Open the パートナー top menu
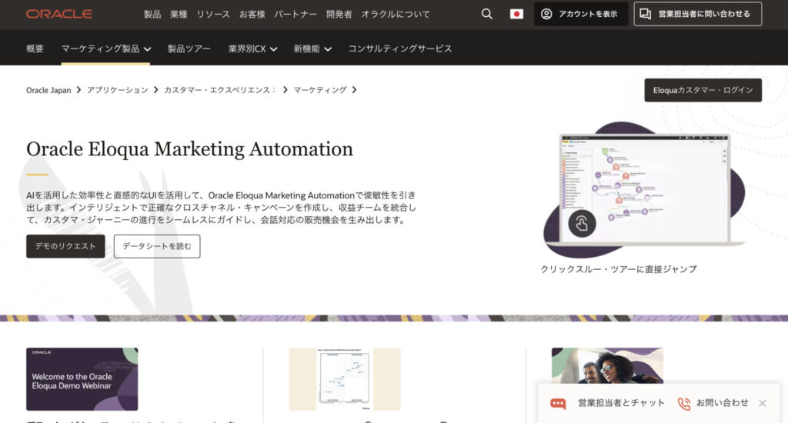The width and height of the screenshot is (788, 423). tap(295, 14)
